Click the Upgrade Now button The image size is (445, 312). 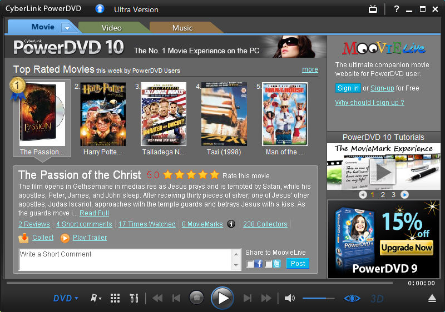(x=407, y=248)
